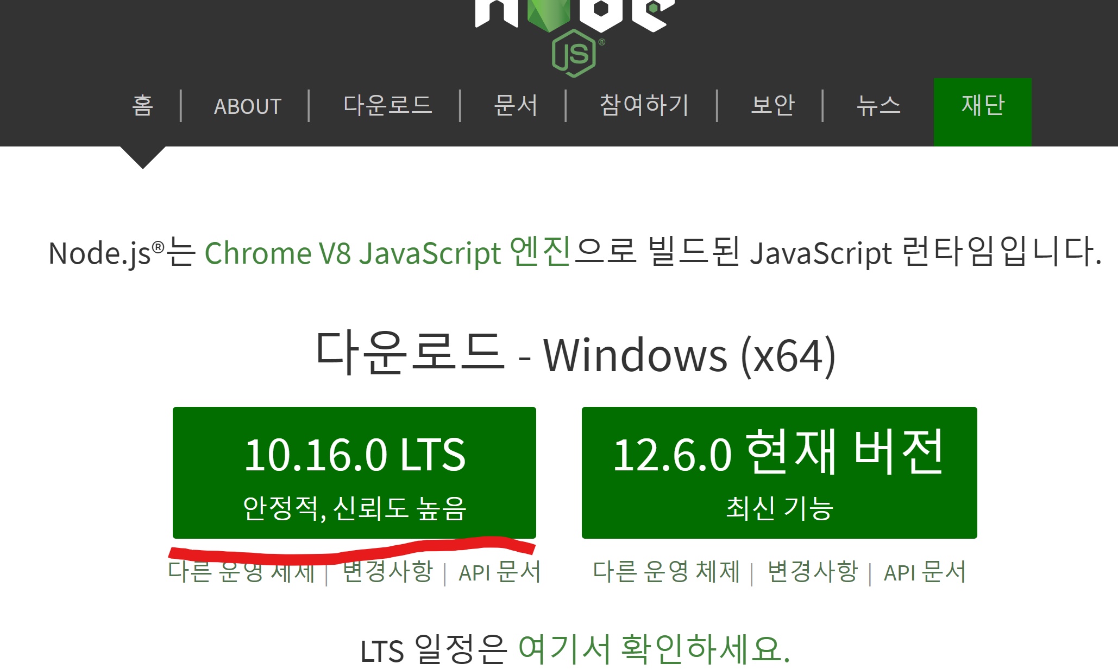Open 다른 운영 체제 under 12.6.0 button
The image size is (1118, 670).
pos(666,572)
